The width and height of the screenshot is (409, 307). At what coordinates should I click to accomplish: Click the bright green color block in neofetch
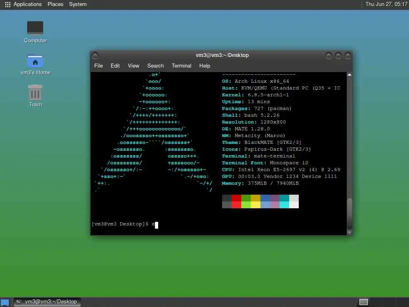[246, 205]
